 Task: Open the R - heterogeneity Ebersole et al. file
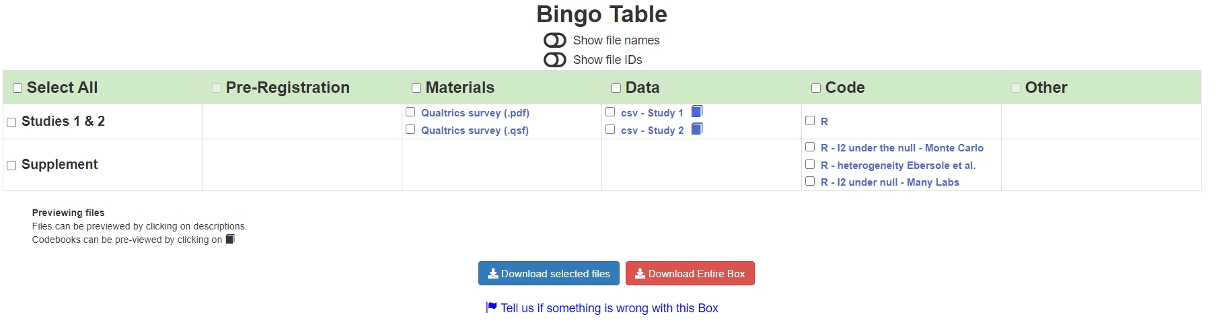click(x=898, y=166)
